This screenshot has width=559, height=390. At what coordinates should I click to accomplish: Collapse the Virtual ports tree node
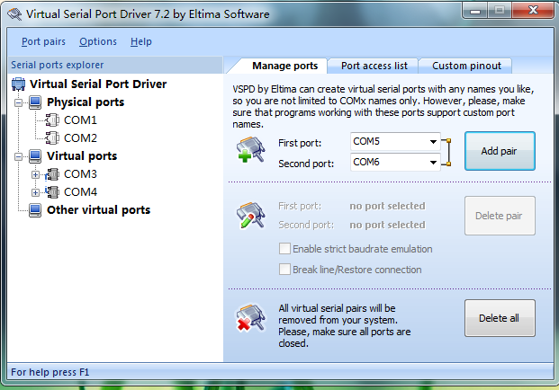18,156
